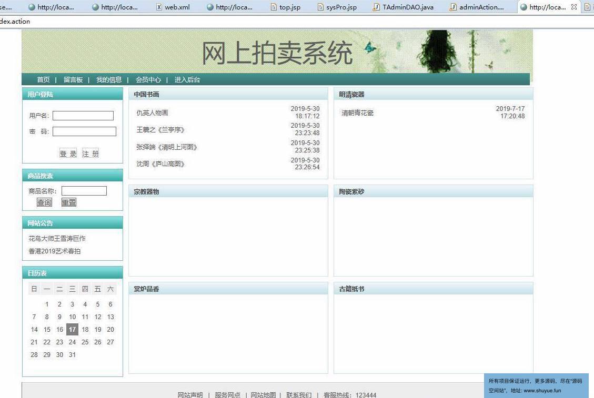
Task: Open the adminAction tab
Action: (477, 7)
